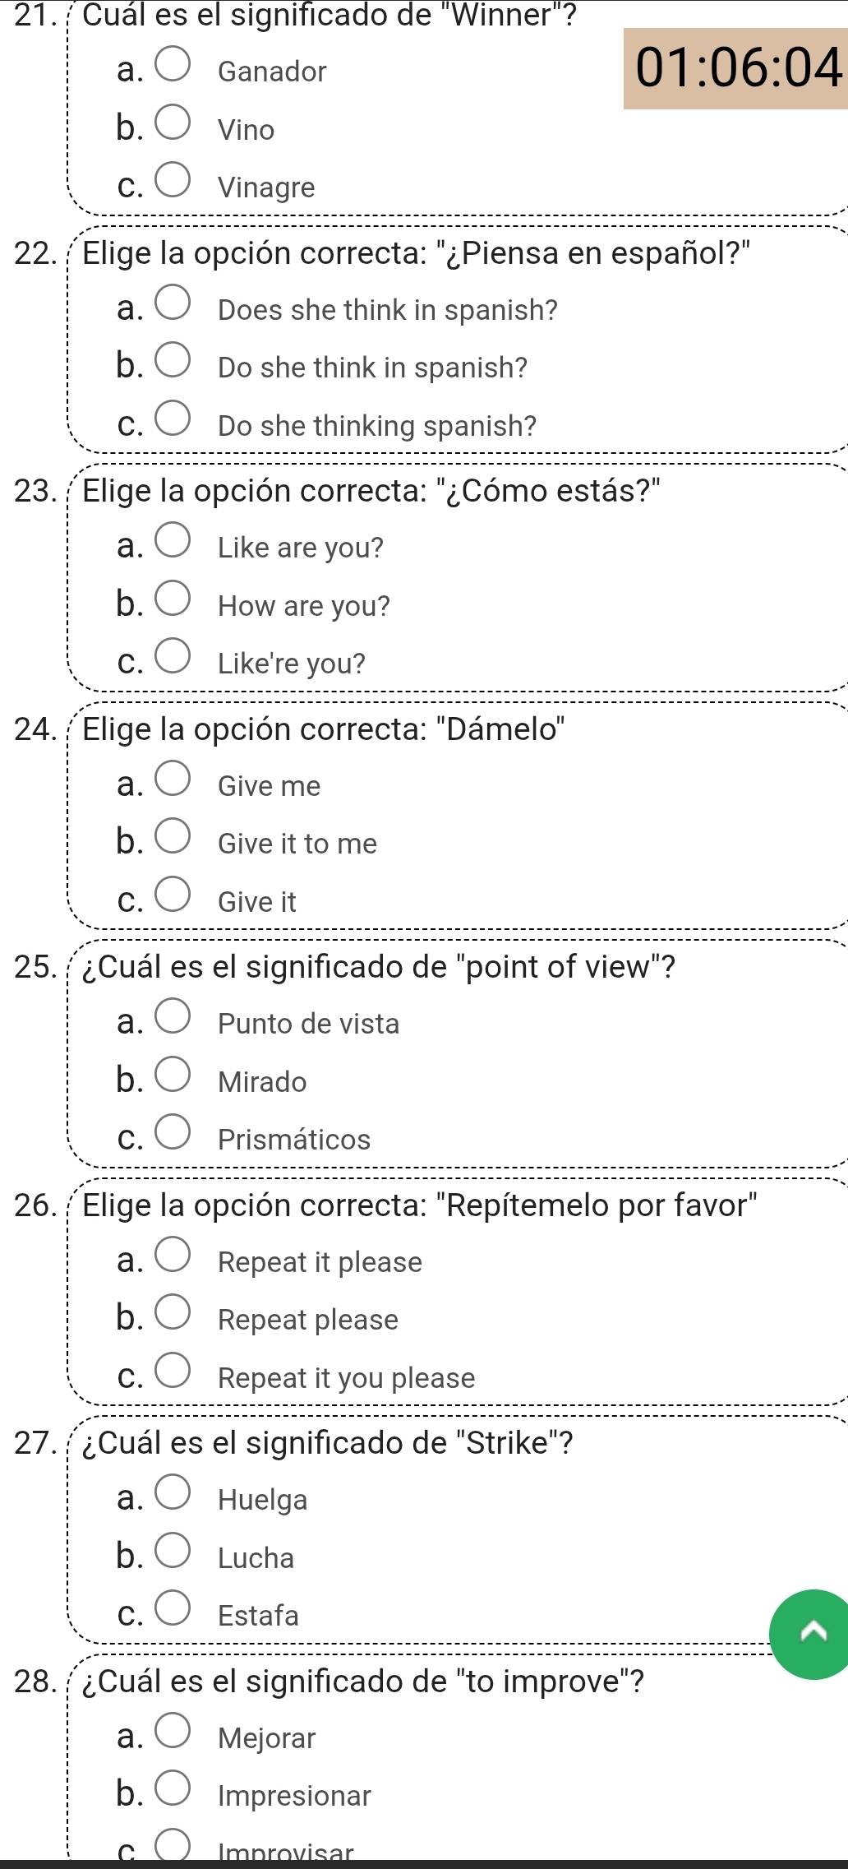
Task: Choose 'Like are you?' radio button
Action: [x=174, y=545]
